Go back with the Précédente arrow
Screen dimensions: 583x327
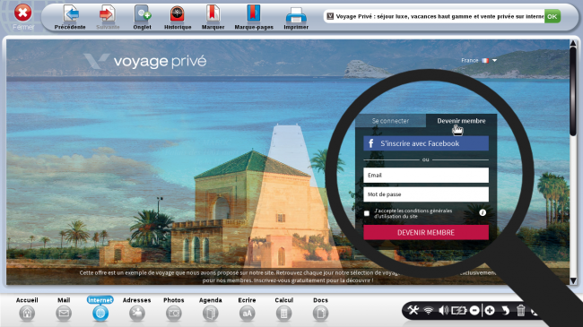coord(70,17)
